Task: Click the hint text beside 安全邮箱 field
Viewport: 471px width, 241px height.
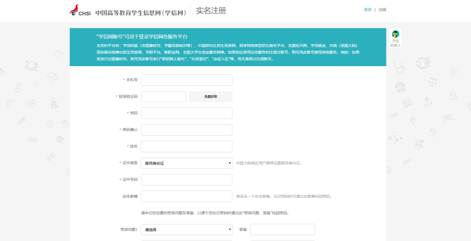Action: pos(284,196)
